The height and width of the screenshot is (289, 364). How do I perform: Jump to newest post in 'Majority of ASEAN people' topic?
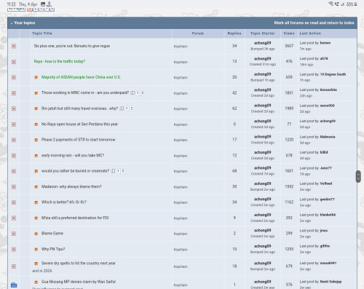pos(36,77)
